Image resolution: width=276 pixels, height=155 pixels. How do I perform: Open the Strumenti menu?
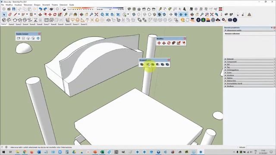[x=46, y=5]
